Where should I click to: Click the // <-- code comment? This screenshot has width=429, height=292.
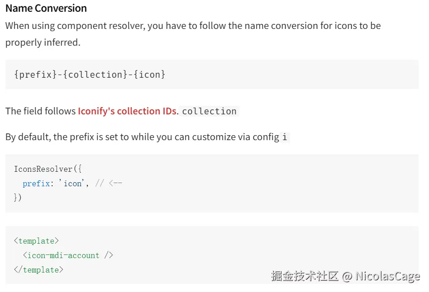point(109,184)
